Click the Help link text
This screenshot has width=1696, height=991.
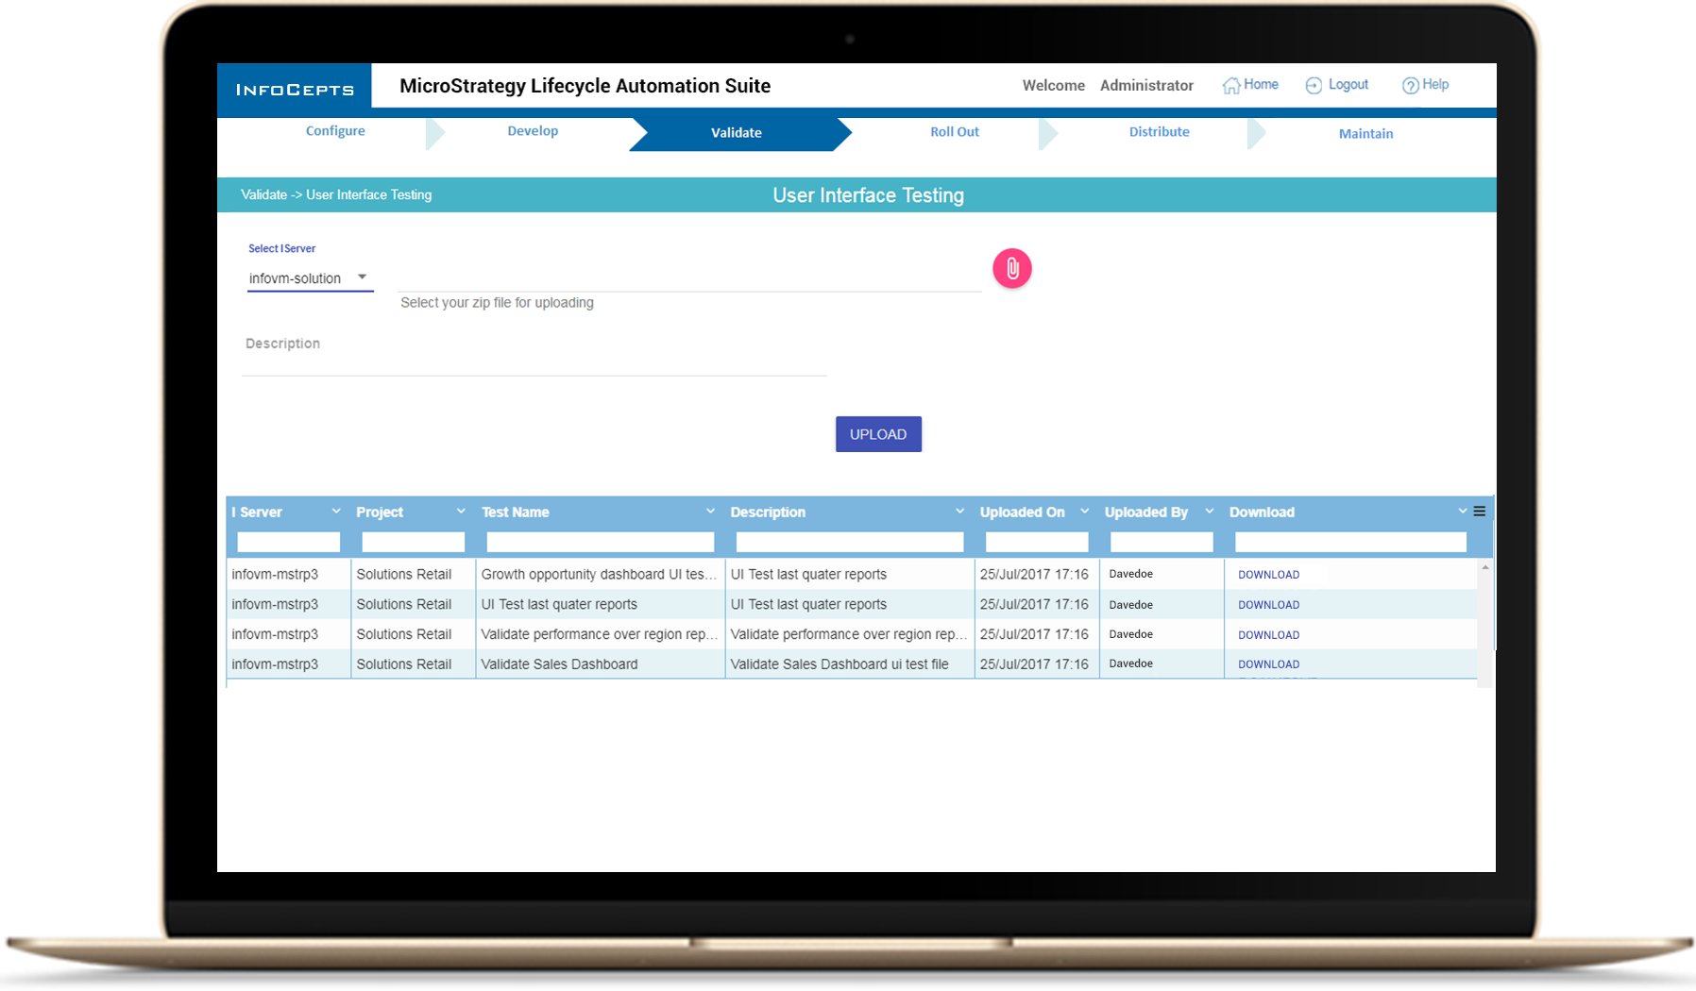point(1435,85)
